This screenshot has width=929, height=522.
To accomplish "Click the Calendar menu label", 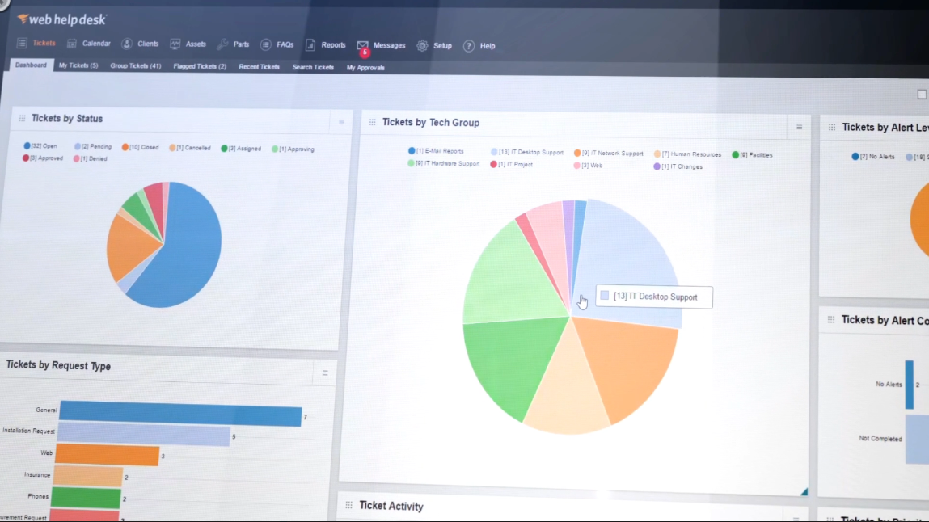I will click(96, 43).
